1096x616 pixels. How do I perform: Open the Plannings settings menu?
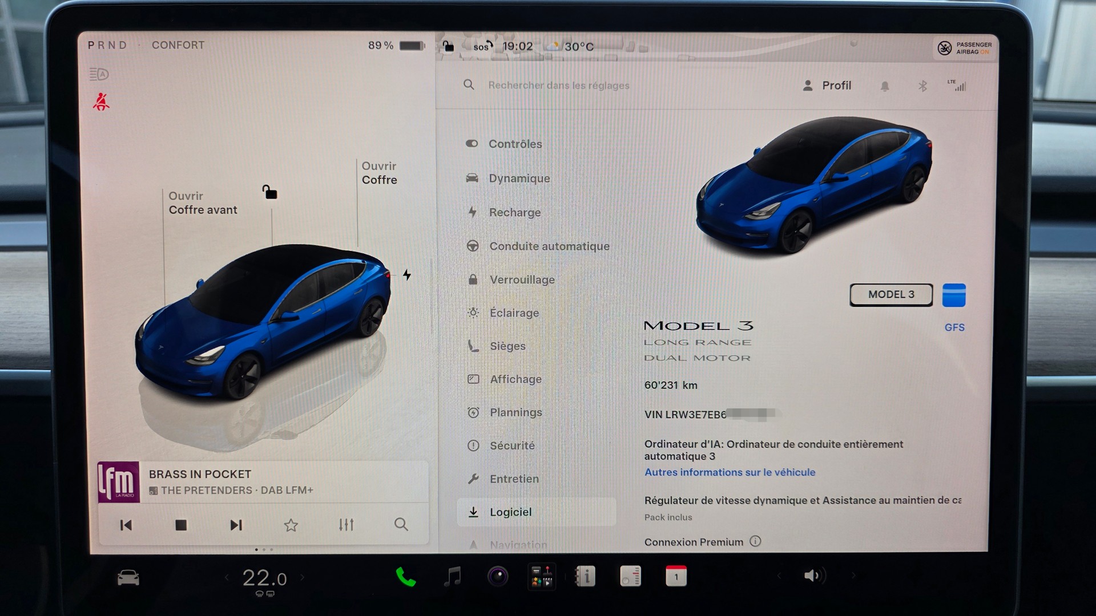point(504,412)
